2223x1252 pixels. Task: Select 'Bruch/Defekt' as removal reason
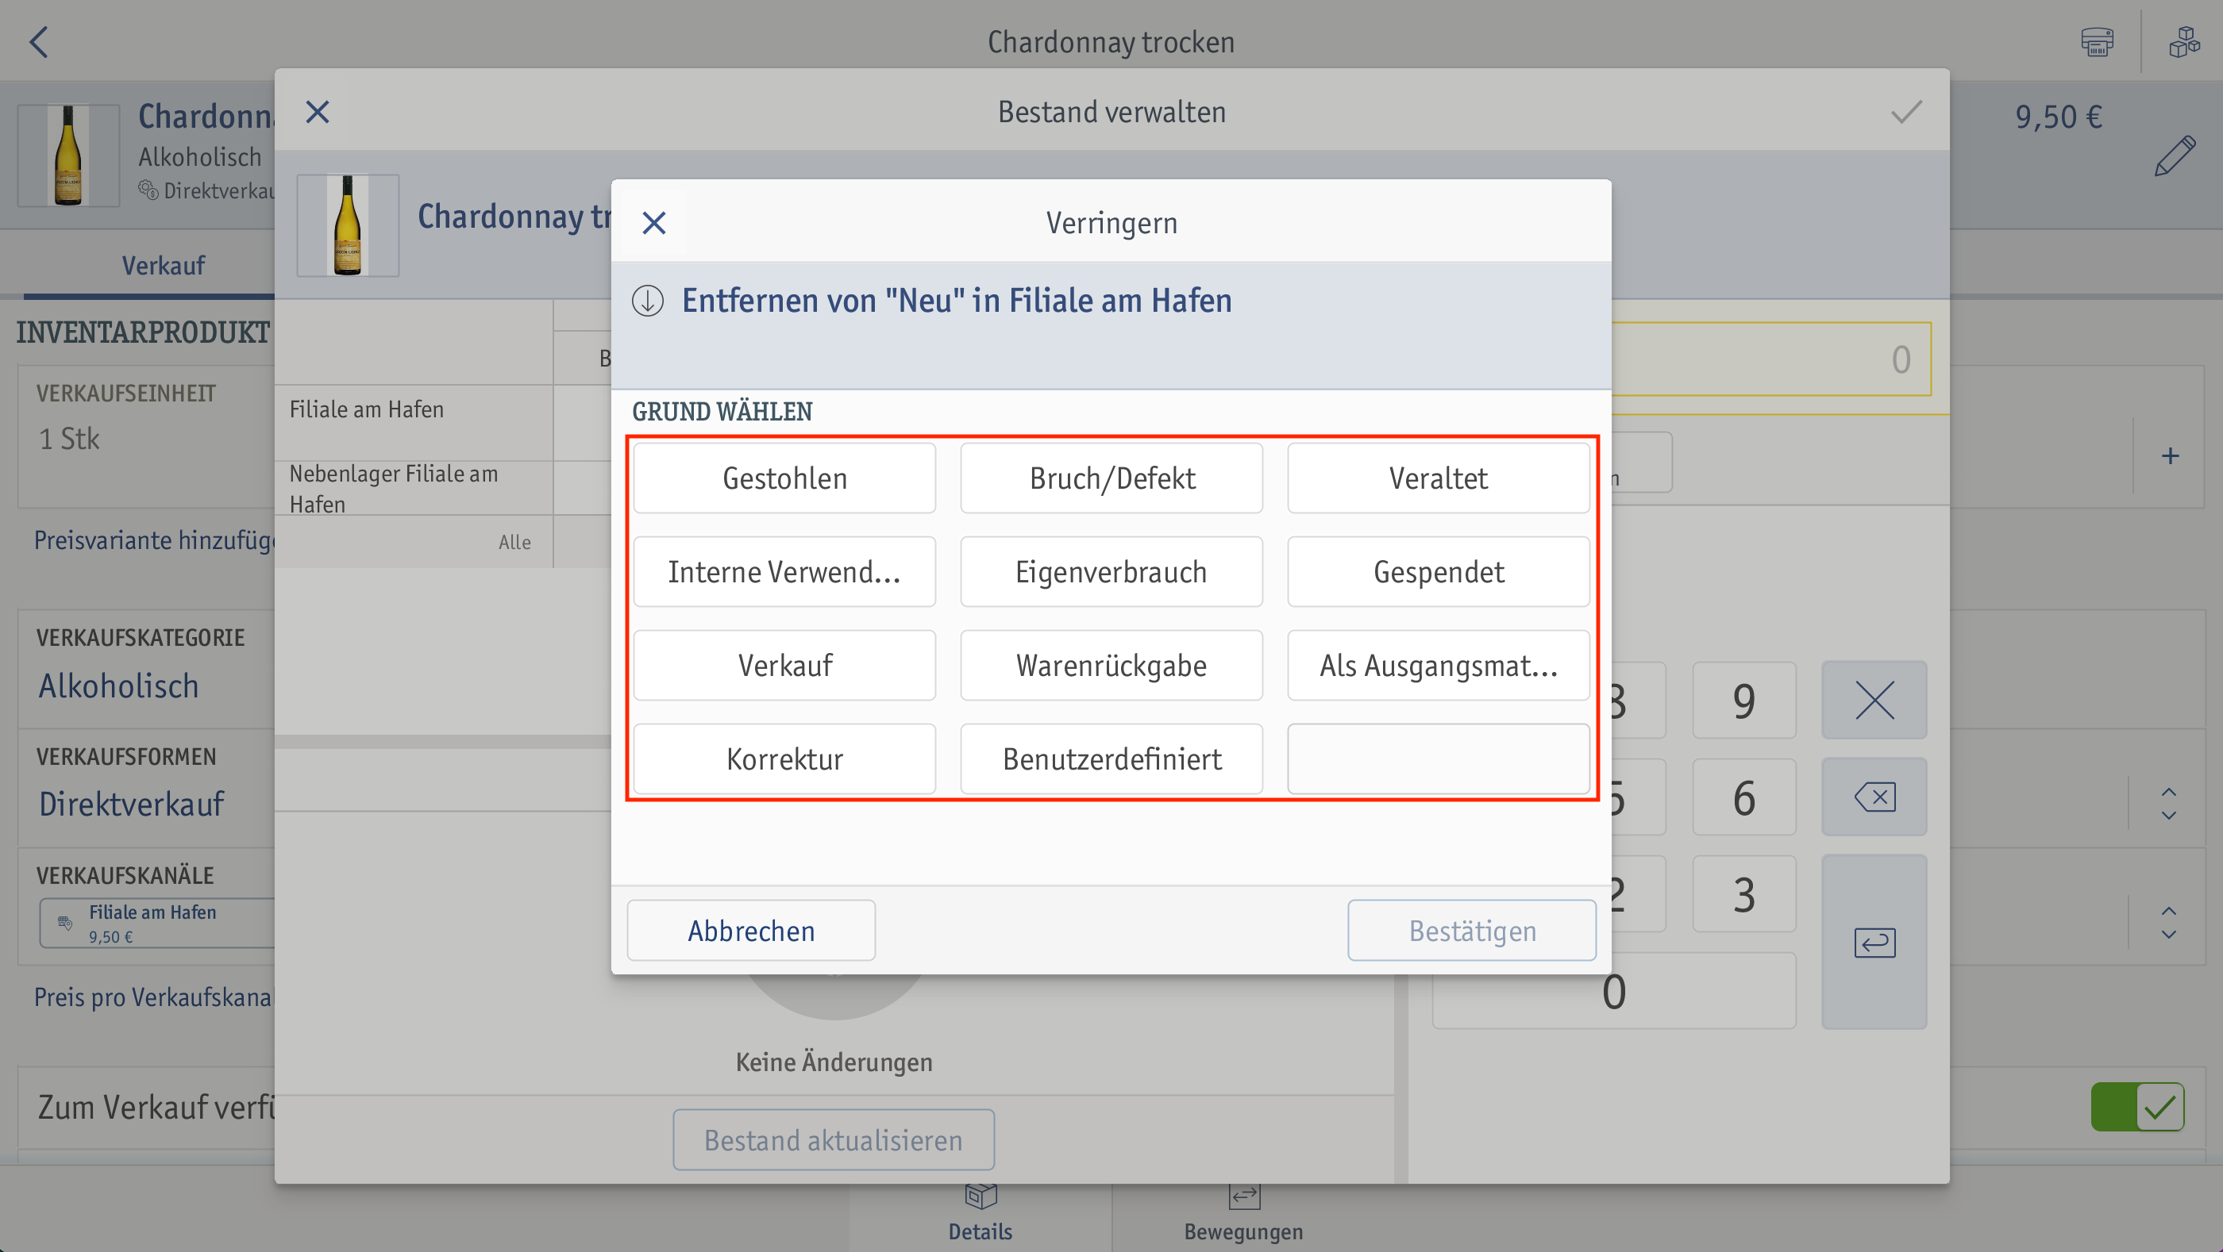click(x=1111, y=479)
